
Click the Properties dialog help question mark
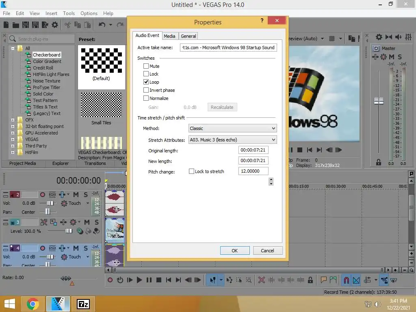262,20
